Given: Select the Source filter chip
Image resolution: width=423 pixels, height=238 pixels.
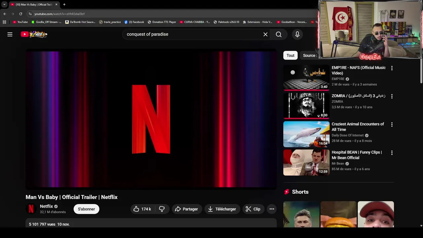Looking at the screenshot, I should tap(310, 56).
